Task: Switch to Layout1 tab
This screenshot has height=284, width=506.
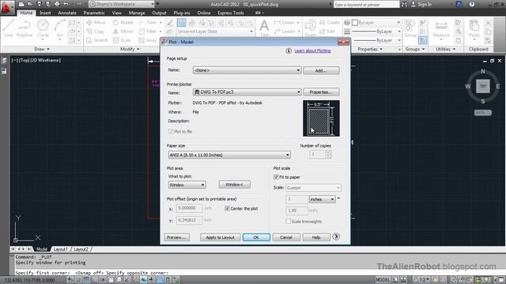Action: [x=60, y=249]
